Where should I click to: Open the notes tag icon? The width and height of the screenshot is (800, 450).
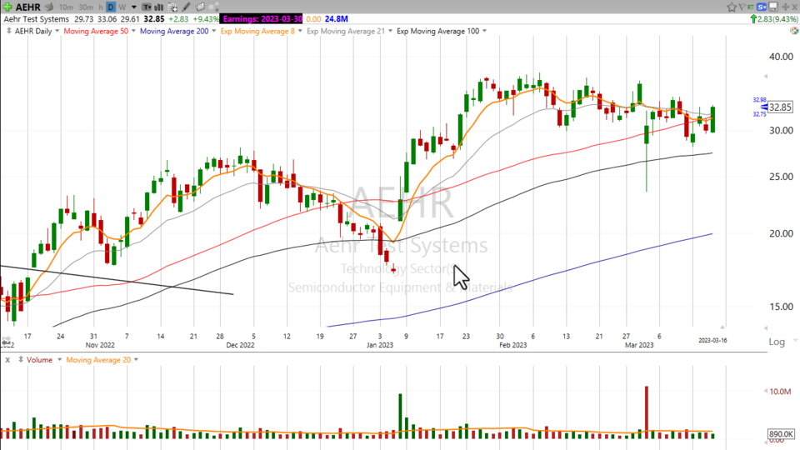tap(200, 7)
